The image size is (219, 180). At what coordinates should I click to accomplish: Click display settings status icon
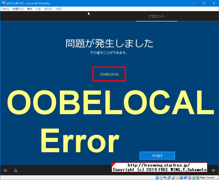click(x=181, y=178)
